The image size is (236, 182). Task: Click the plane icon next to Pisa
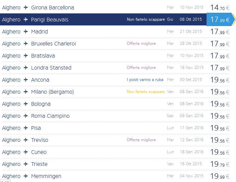pyautogui.click(x=26, y=128)
